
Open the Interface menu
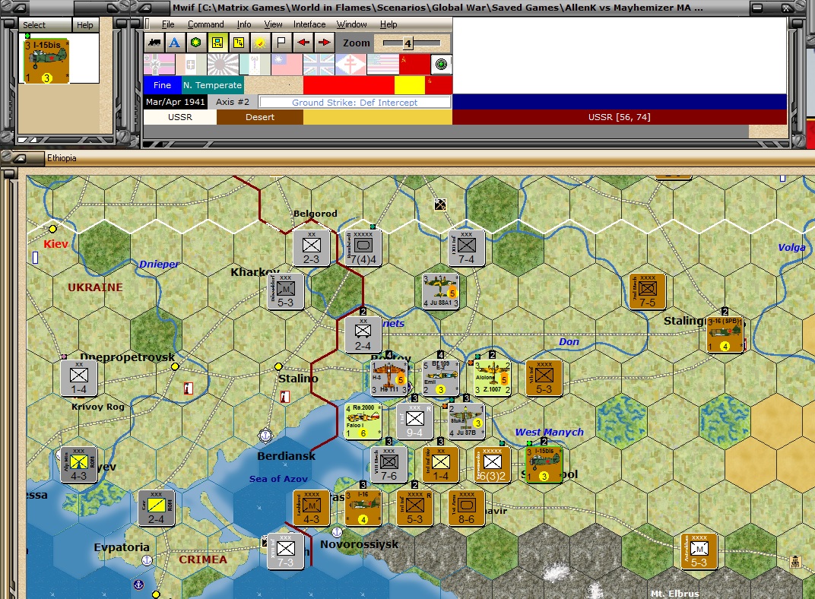[x=309, y=24]
